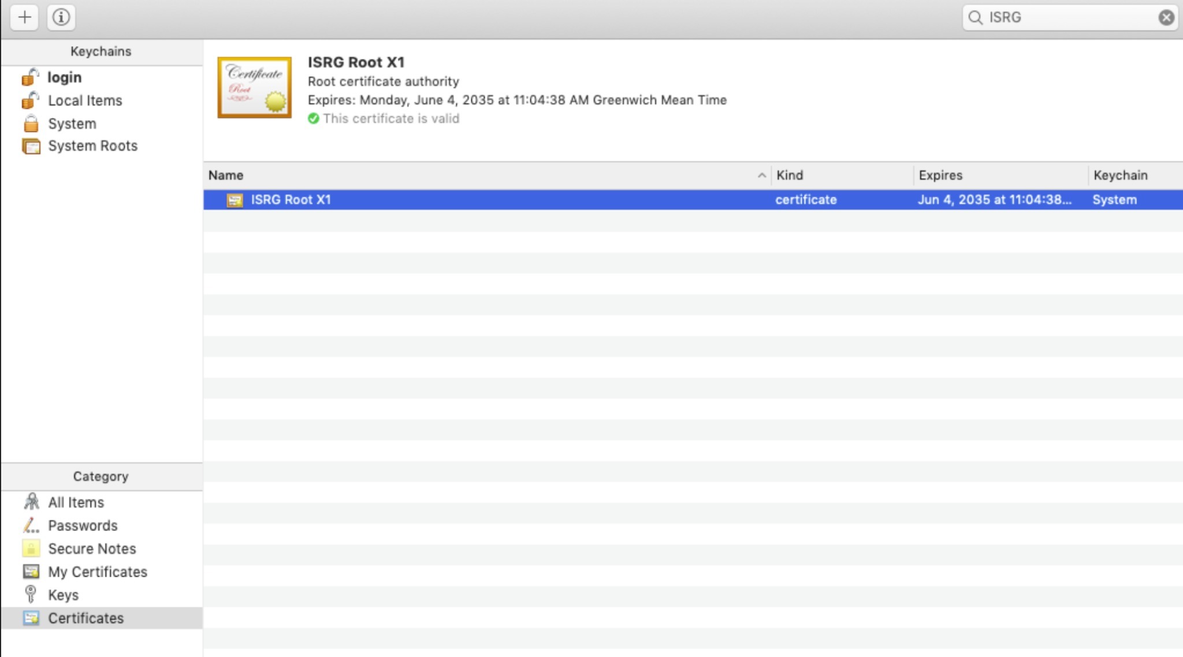The width and height of the screenshot is (1183, 657).
Task: Click the 'certificate' kind cell
Action: pos(806,200)
